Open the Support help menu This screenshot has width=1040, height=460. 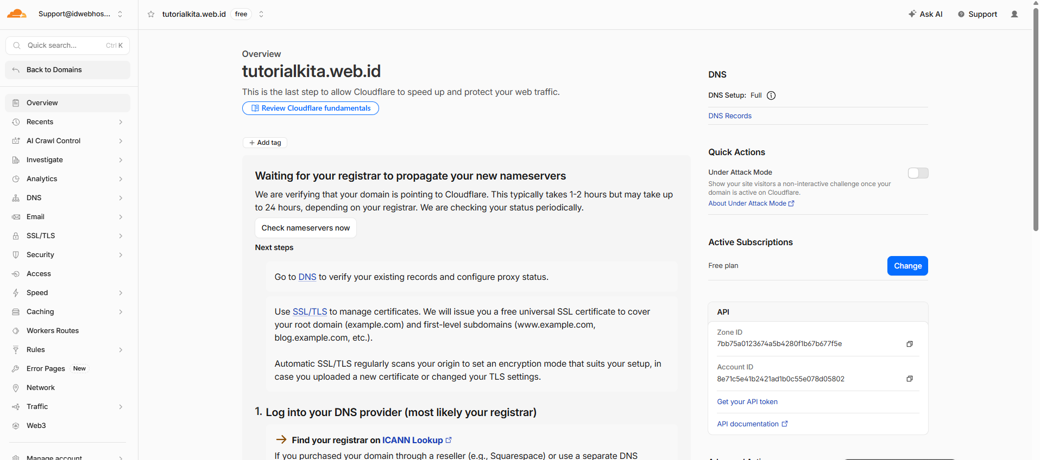978,14
